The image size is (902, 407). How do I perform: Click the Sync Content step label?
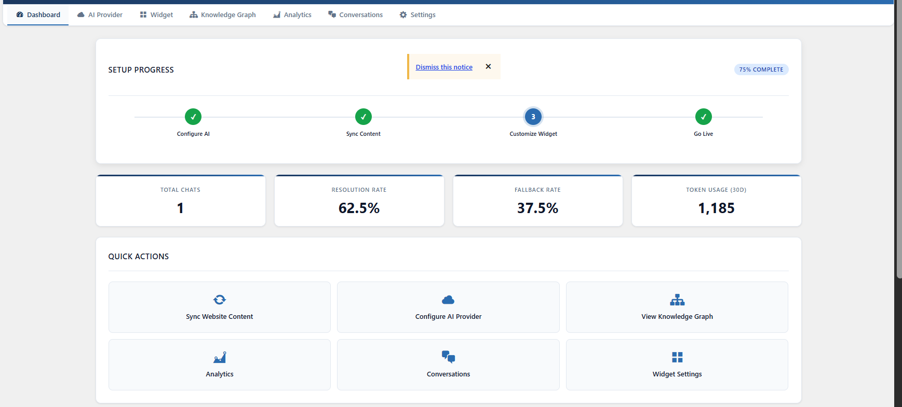point(364,134)
